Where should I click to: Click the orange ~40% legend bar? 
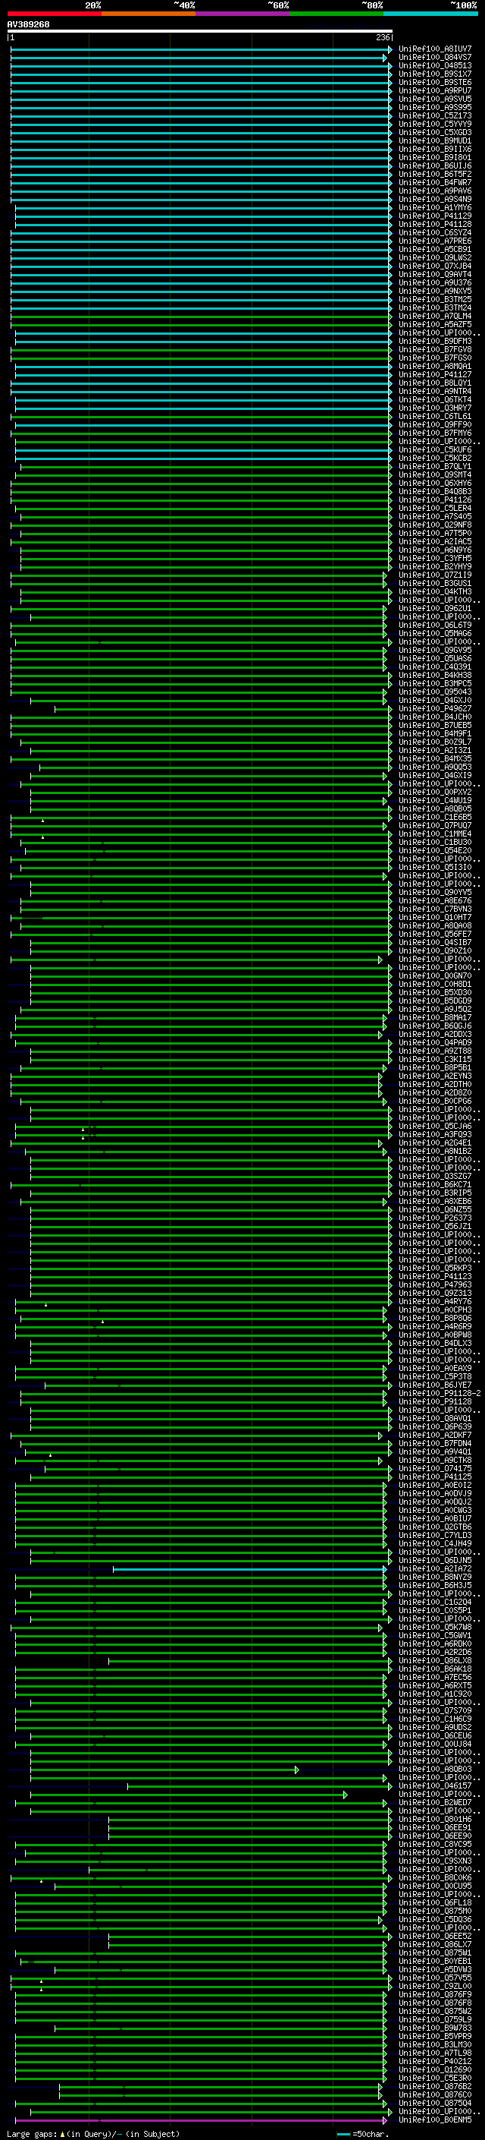[149, 14]
